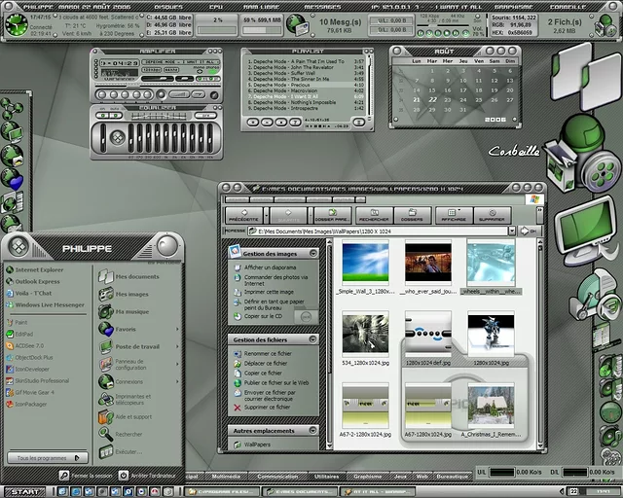This screenshot has width=623, height=498.
Task: Open Paint from the start menu
Action: [21, 321]
